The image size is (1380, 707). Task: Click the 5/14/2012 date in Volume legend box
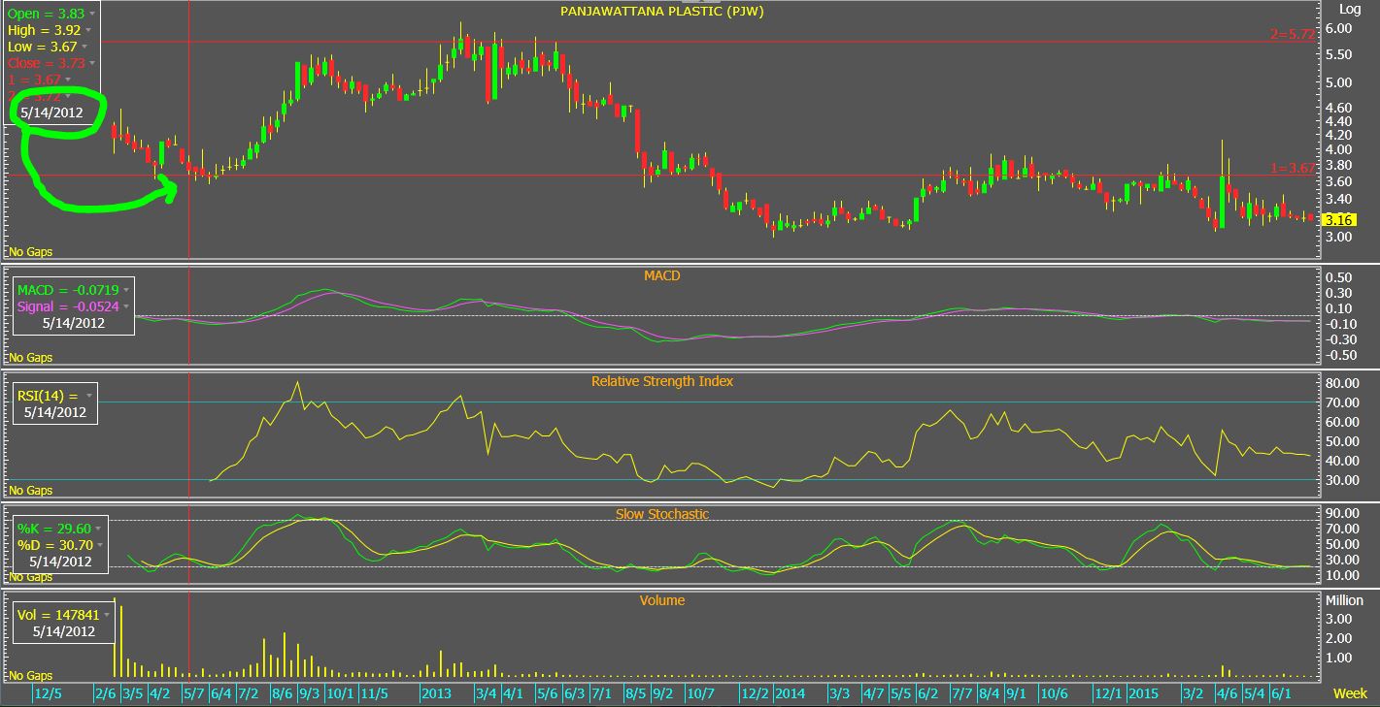coord(64,630)
